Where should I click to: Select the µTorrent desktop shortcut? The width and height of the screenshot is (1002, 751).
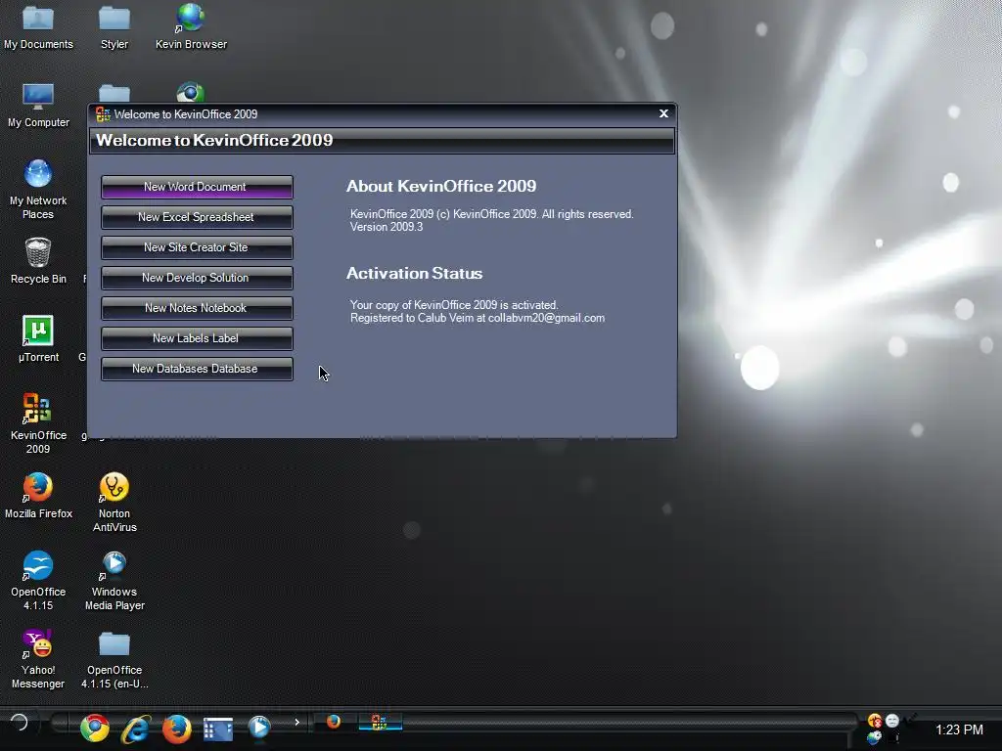pyautogui.click(x=38, y=339)
